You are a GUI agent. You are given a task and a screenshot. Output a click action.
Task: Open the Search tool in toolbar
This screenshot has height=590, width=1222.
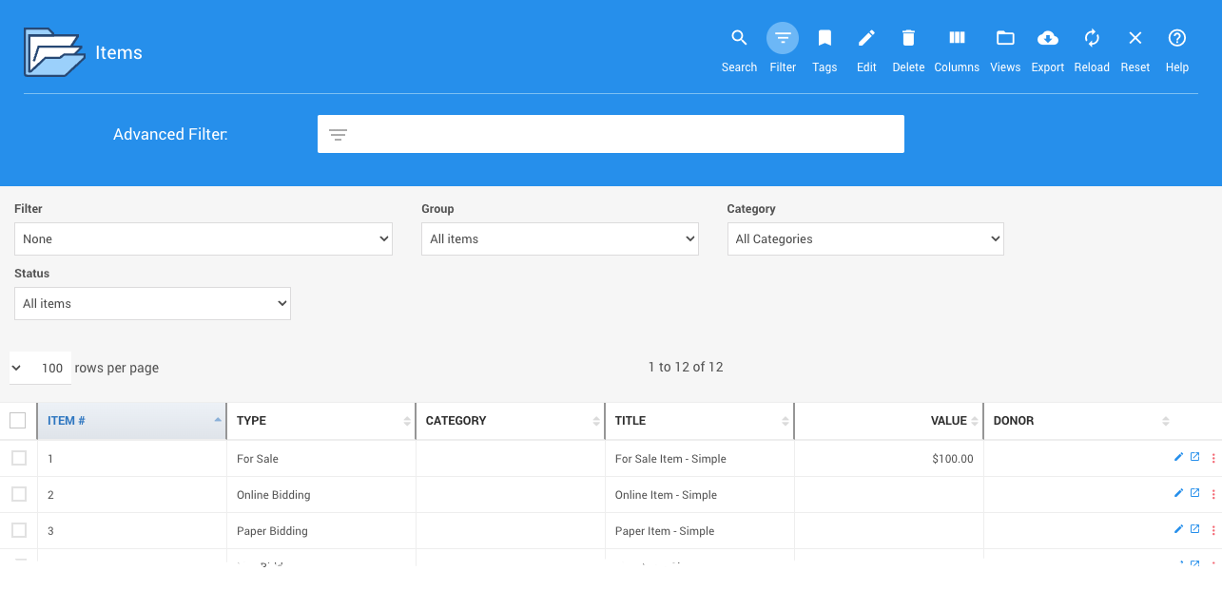(x=739, y=39)
